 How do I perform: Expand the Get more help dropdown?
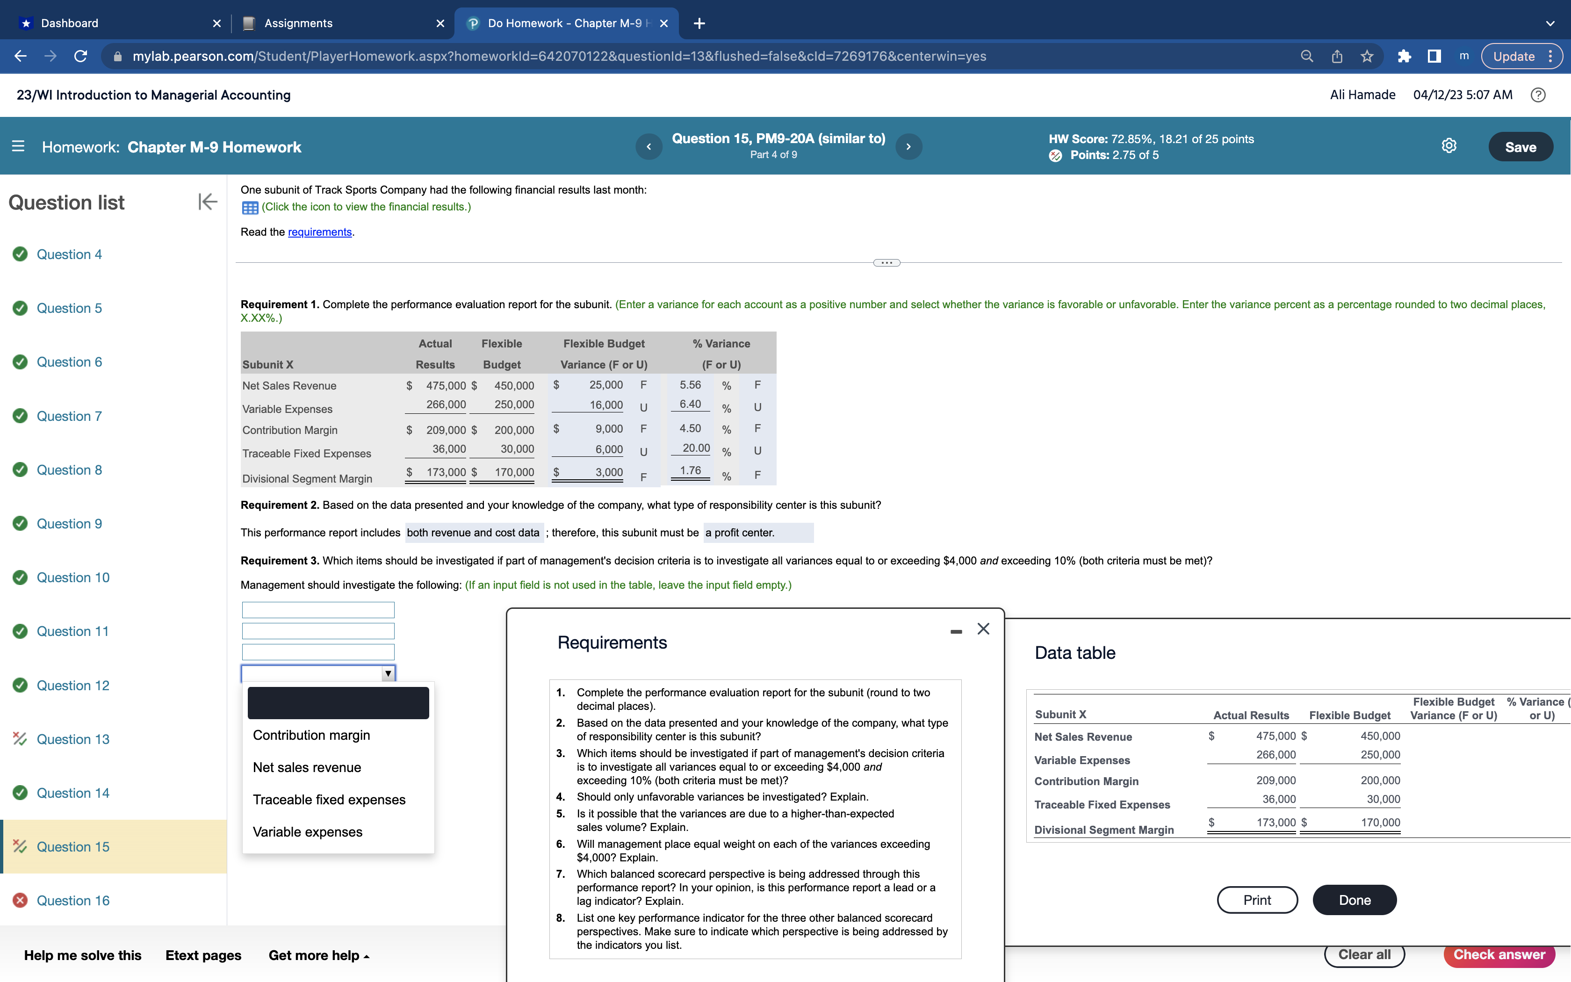(x=317, y=955)
